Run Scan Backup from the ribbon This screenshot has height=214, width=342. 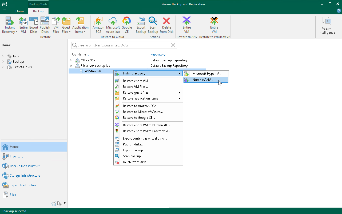(153, 25)
